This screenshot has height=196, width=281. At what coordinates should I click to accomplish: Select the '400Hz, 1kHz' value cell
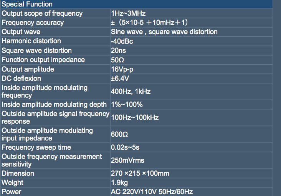point(131,91)
